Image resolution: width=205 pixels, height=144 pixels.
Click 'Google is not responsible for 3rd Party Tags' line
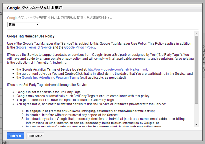click(x=49, y=92)
